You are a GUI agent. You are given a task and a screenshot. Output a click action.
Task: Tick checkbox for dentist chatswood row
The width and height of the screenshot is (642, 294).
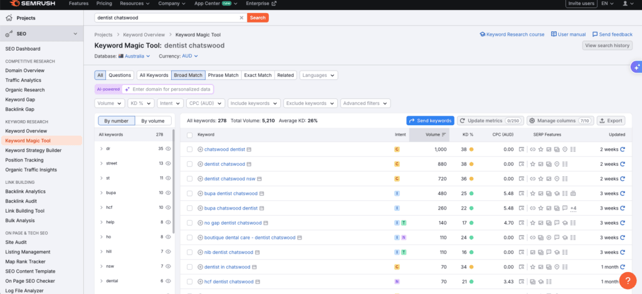tap(189, 164)
